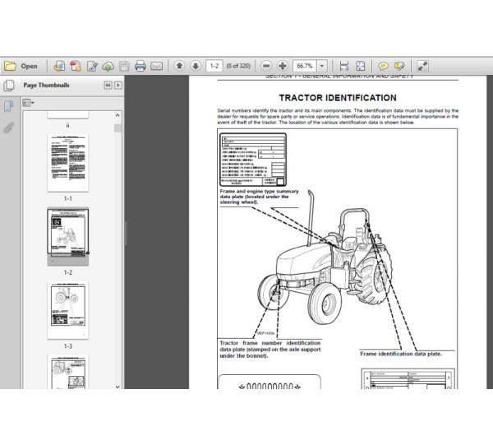
Task: Click the highlight text tool icon
Action: [x=399, y=66]
